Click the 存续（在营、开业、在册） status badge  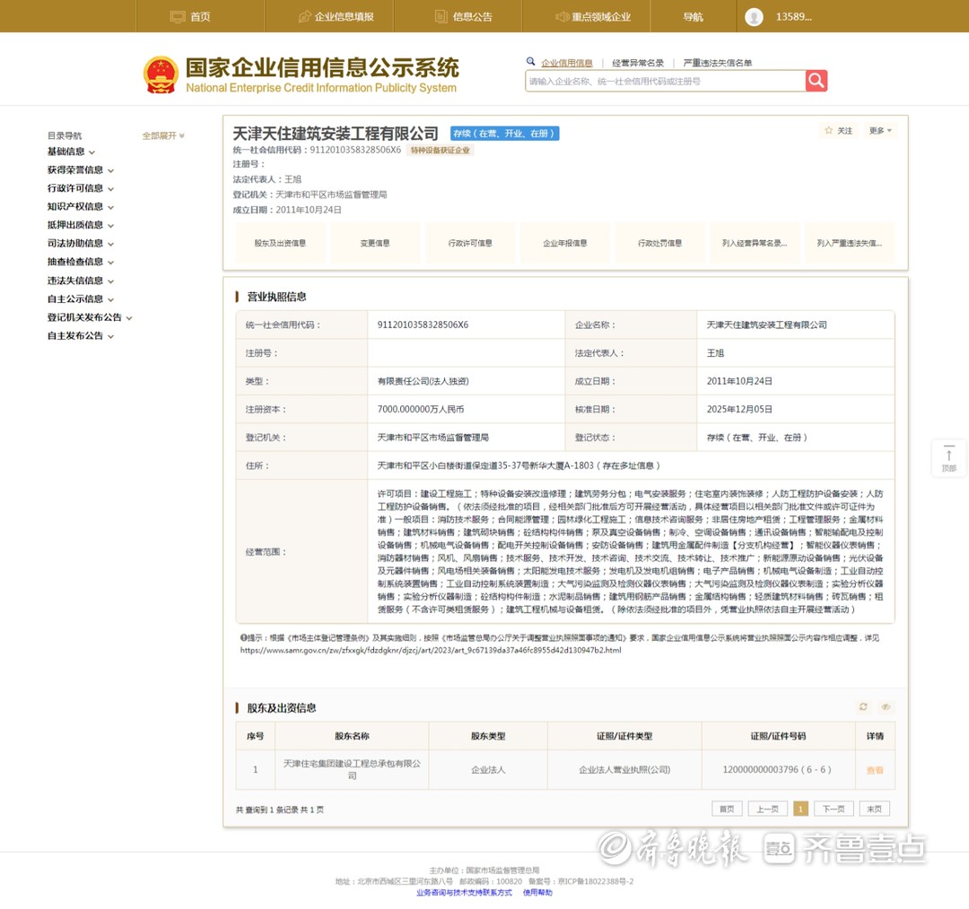tap(504, 134)
